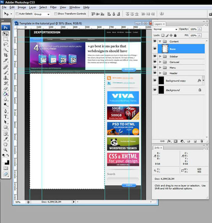Open the File menu
The height and width of the screenshot is (223, 212).
pyautogui.click(x=4, y=7)
